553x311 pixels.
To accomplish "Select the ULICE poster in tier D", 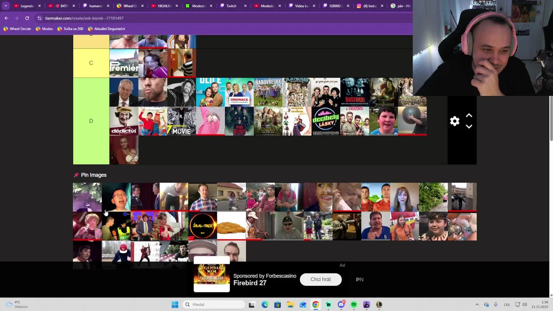I will [x=210, y=92].
